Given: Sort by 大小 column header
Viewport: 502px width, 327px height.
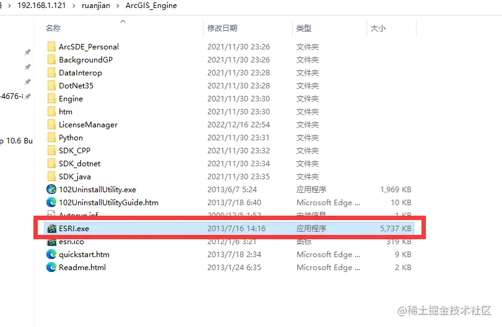Looking at the screenshot, I should pyautogui.click(x=378, y=28).
